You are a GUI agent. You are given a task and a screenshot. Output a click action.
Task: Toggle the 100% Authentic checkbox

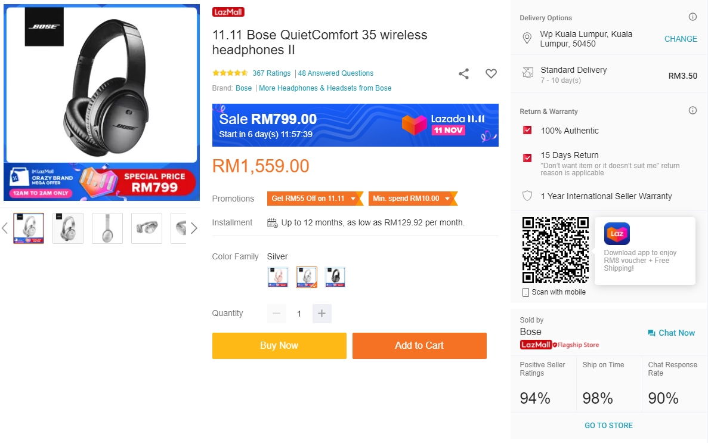(527, 131)
